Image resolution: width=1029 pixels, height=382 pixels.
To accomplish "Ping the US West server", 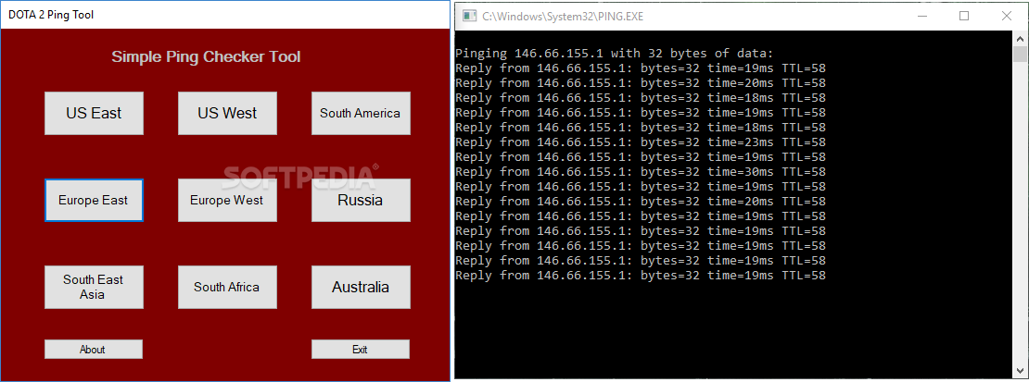I will coord(227,114).
